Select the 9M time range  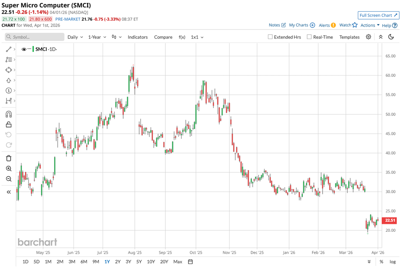[96, 261]
